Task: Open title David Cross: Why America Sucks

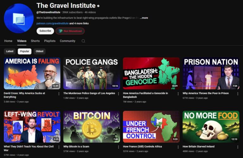Action: [x=24, y=95]
